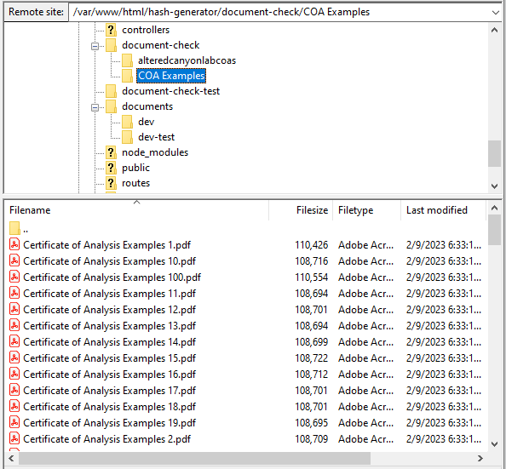
Task: Collapse the documents tree node
Action: pyautogui.click(x=95, y=108)
